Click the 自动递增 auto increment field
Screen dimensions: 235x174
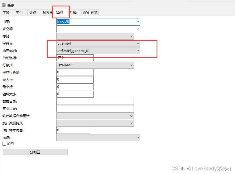[75, 58]
